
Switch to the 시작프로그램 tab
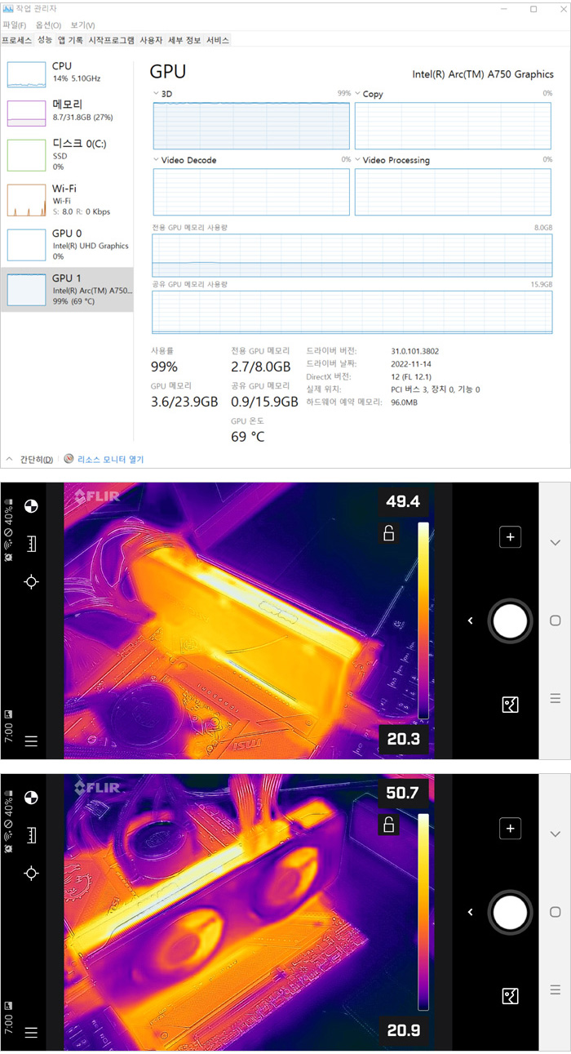tap(111, 40)
